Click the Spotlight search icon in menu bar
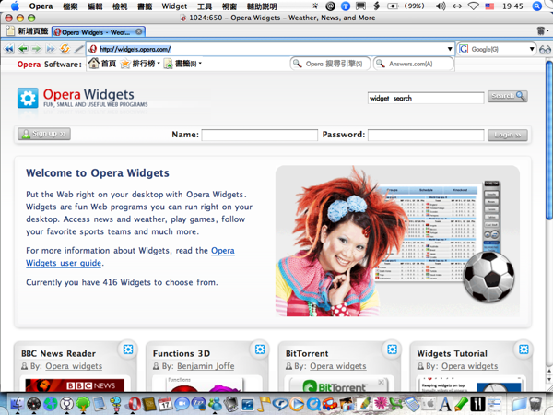Screen dimensions: 553x415 pyautogui.click(x=536, y=6)
